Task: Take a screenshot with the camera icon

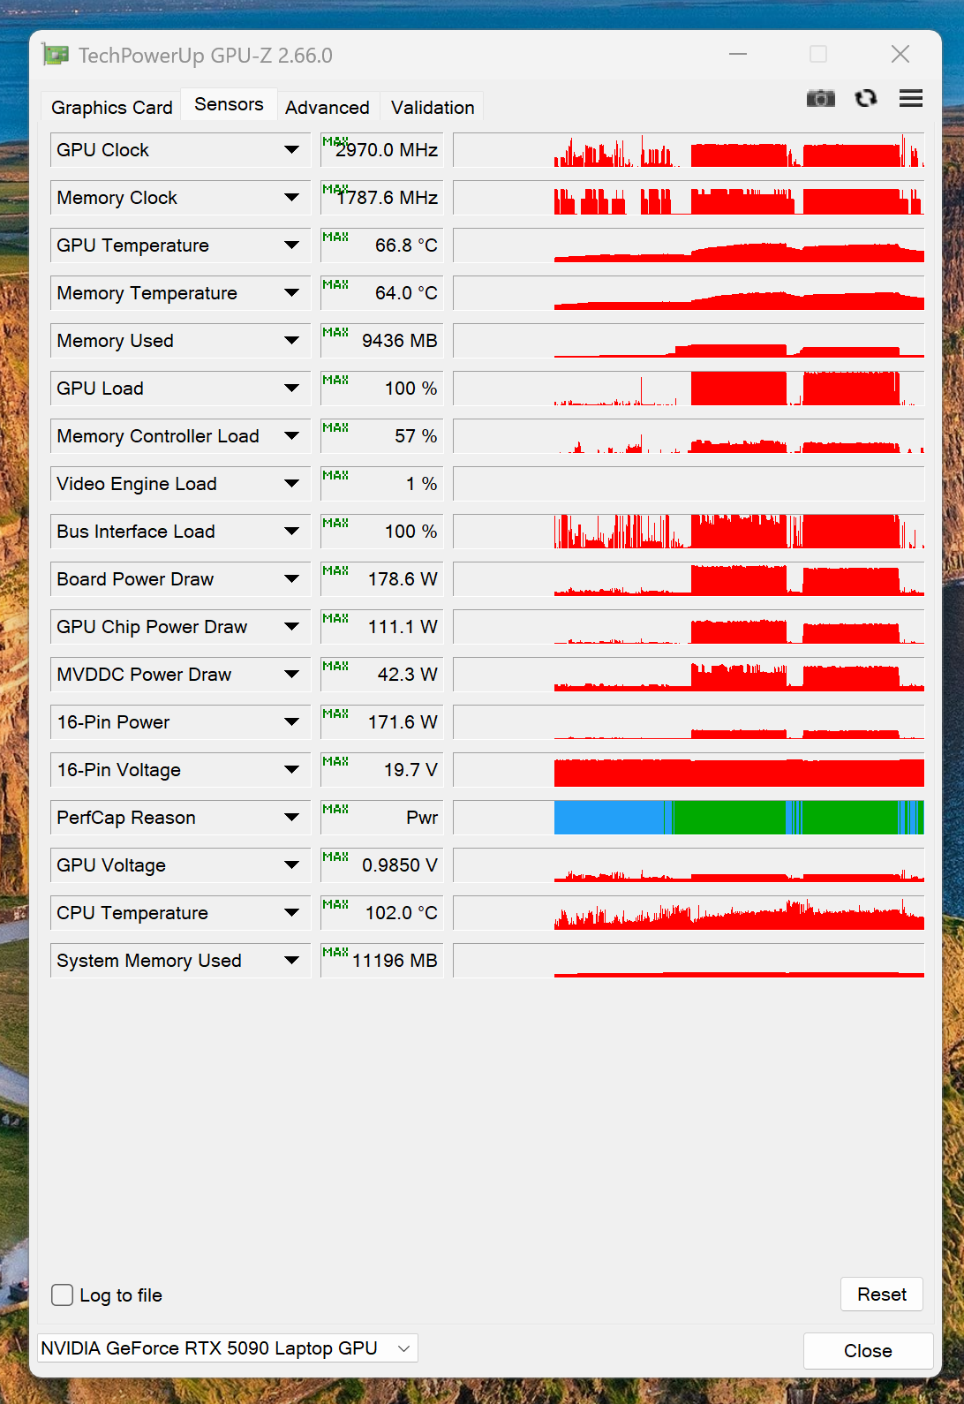Action: click(821, 98)
